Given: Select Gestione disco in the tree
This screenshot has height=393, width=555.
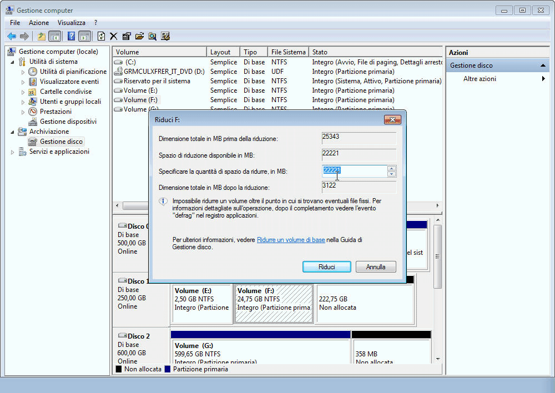Looking at the screenshot, I should 61,142.
